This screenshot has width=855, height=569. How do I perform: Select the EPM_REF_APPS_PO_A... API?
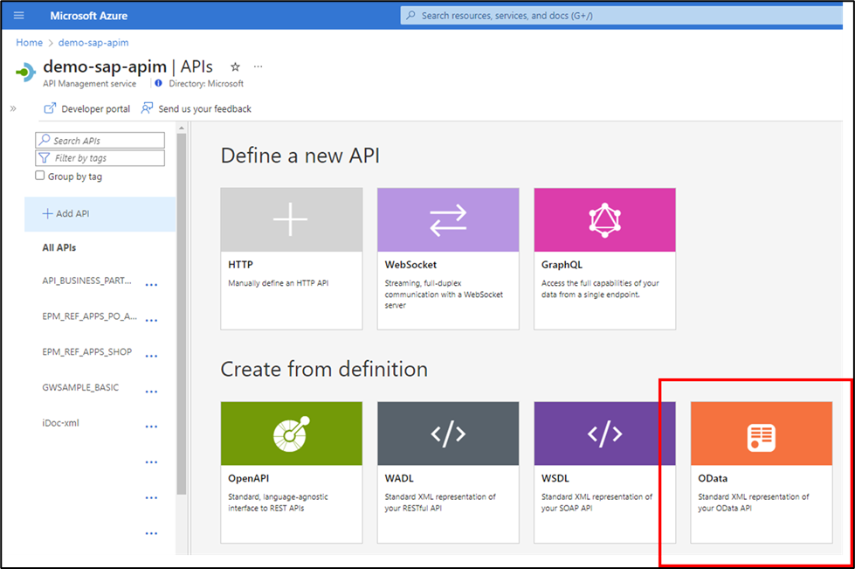pyautogui.click(x=89, y=316)
